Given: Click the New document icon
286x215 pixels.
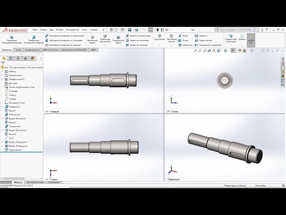Looking at the screenshot, I should (116, 30).
